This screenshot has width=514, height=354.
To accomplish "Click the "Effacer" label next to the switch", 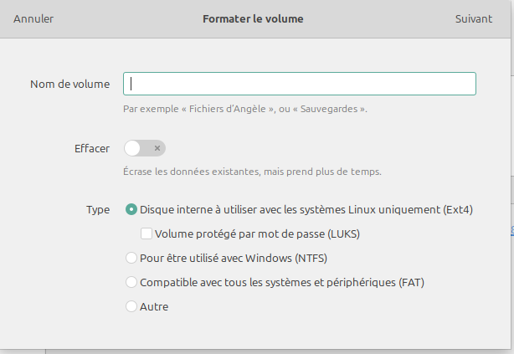I will point(92,148).
